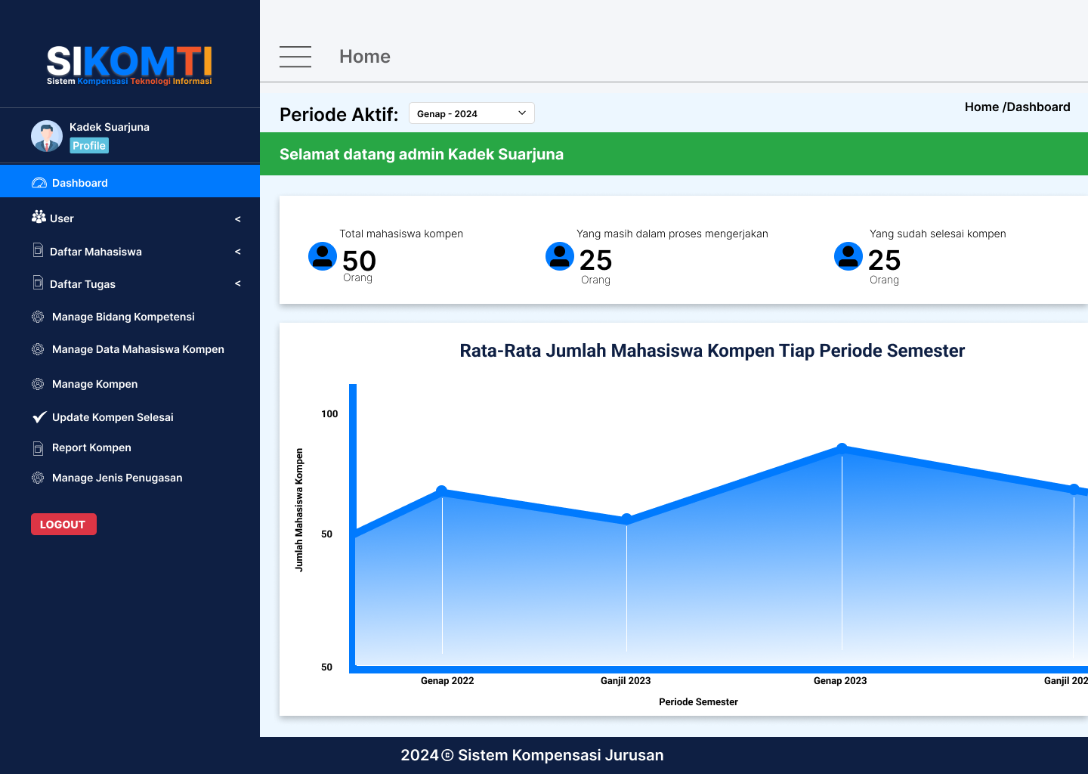This screenshot has height=774, width=1088.
Task: Open the Periode Aktif Genap - 2024 dropdown
Action: click(471, 113)
